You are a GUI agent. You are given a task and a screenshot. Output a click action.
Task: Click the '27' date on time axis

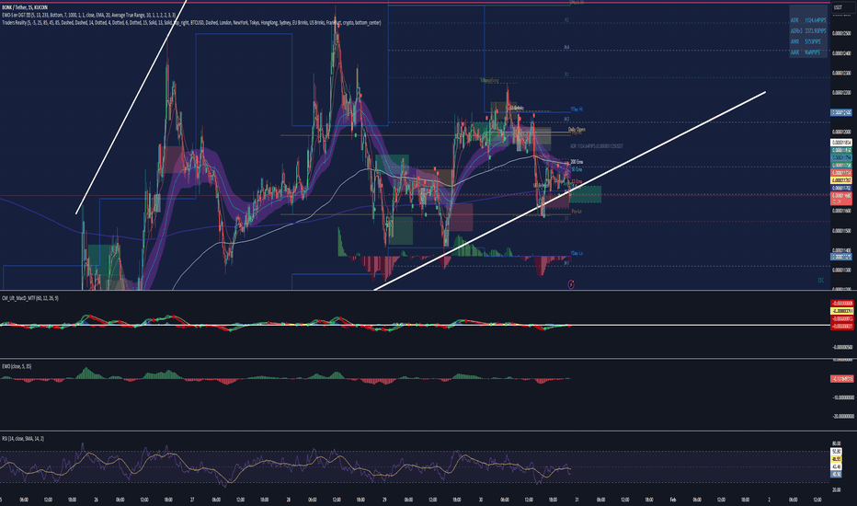(192, 500)
